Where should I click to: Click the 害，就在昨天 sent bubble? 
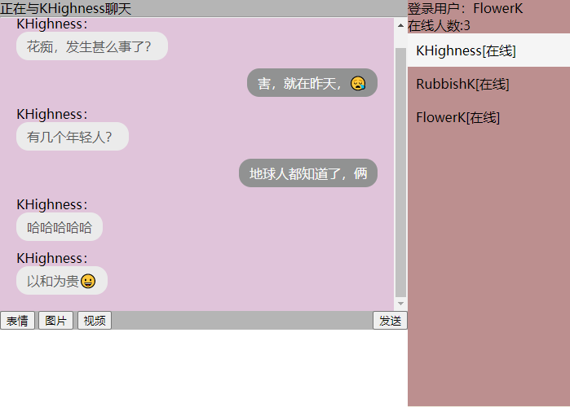point(312,83)
